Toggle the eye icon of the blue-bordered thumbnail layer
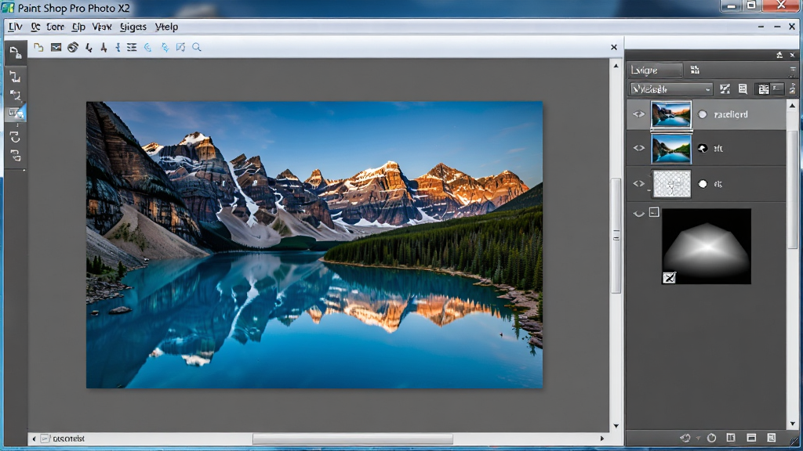Screen dimensions: 803x451 (x=638, y=148)
